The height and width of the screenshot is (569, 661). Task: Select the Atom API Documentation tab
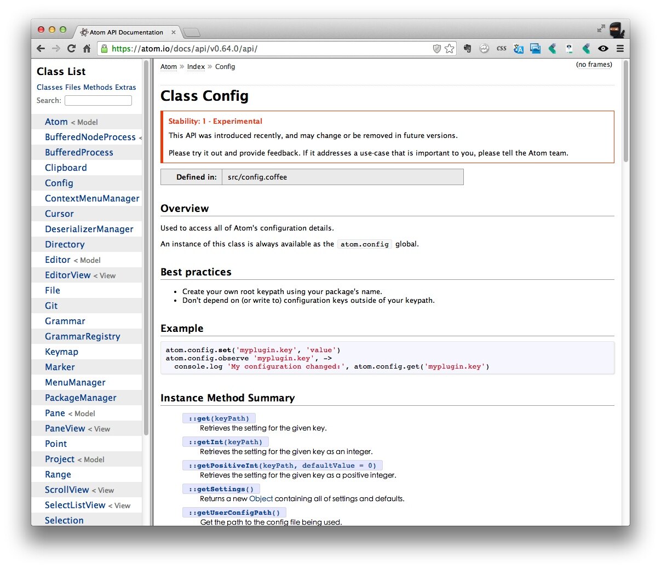(126, 32)
